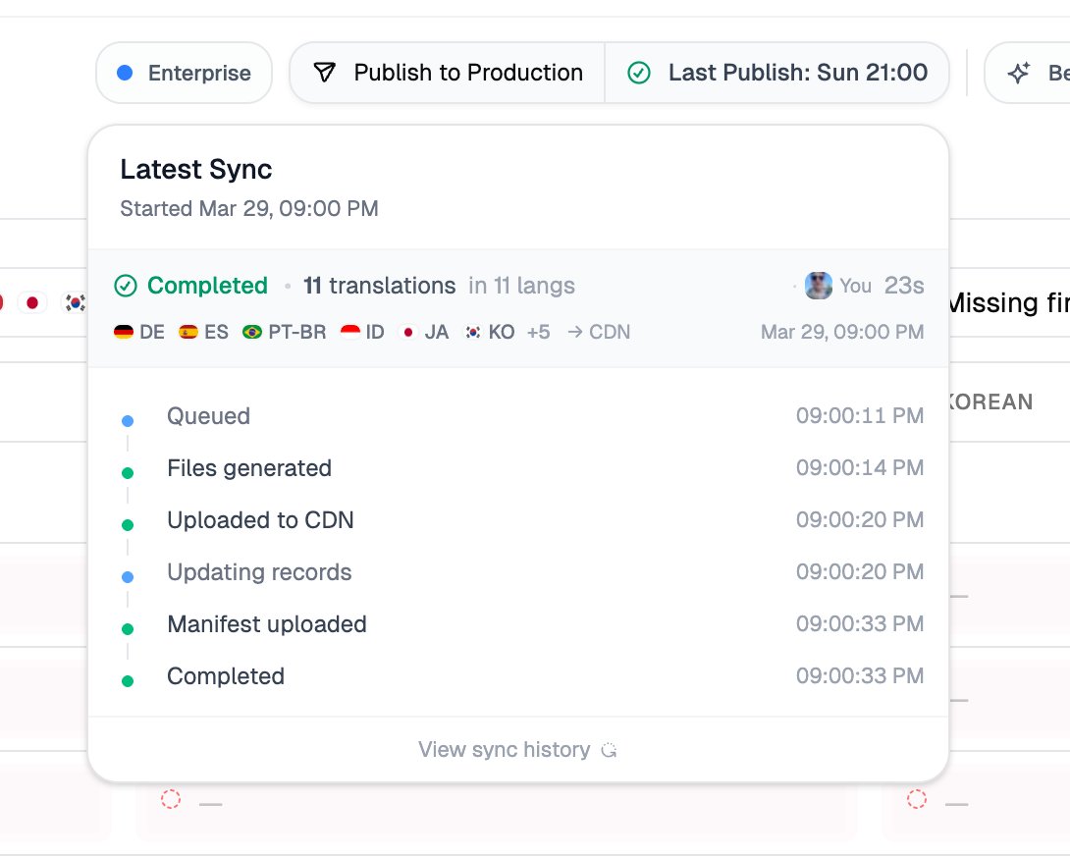Open the View sync history link
Screen dimensions: 1070x856
pos(504,750)
